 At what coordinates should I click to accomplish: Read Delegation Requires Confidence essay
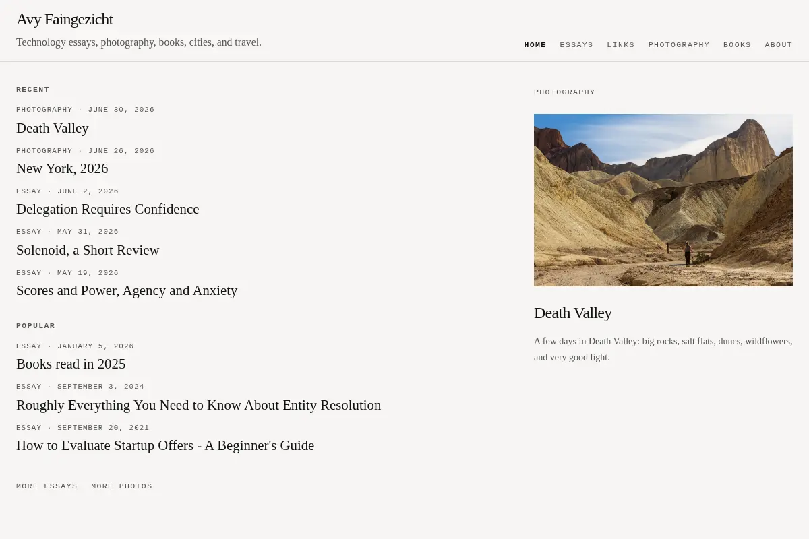[x=108, y=209]
